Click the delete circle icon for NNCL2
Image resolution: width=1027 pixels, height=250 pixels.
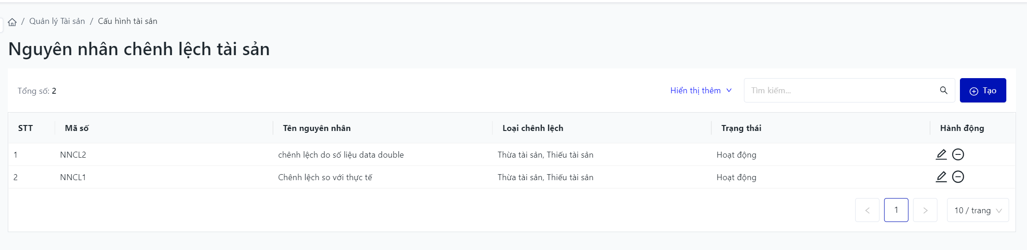[x=958, y=154]
